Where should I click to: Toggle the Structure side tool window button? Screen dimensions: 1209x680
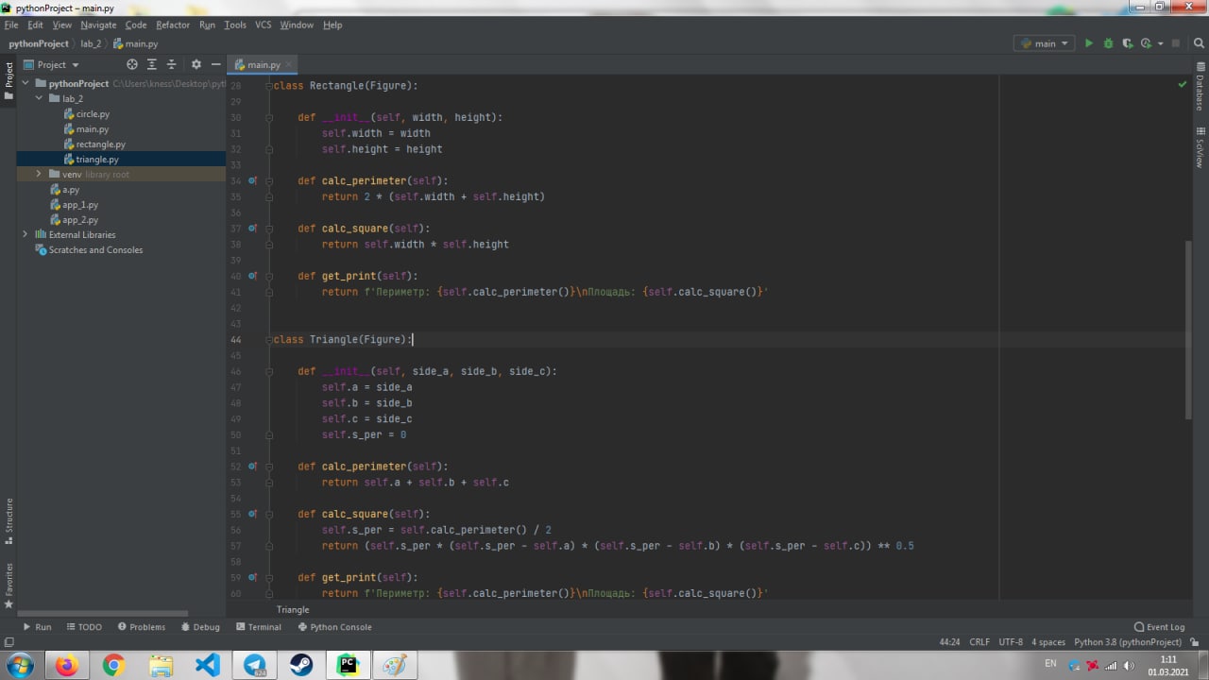[9, 521]
